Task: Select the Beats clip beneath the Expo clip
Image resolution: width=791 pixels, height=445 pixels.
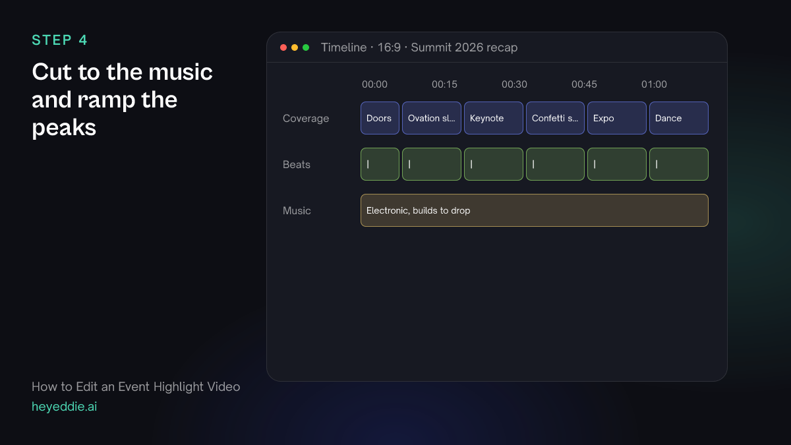Action: 617,164
